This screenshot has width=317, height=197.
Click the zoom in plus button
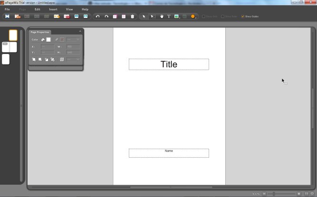pos(298,194)
